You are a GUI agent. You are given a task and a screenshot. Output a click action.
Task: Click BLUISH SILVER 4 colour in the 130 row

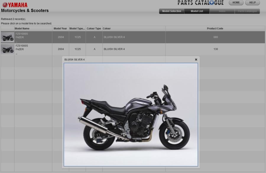[114, 49]
